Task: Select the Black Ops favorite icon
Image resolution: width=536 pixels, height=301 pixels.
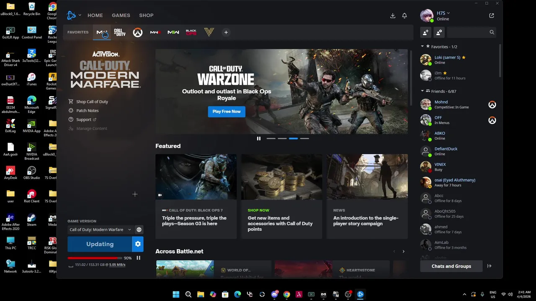Action: tap(191, 32)
